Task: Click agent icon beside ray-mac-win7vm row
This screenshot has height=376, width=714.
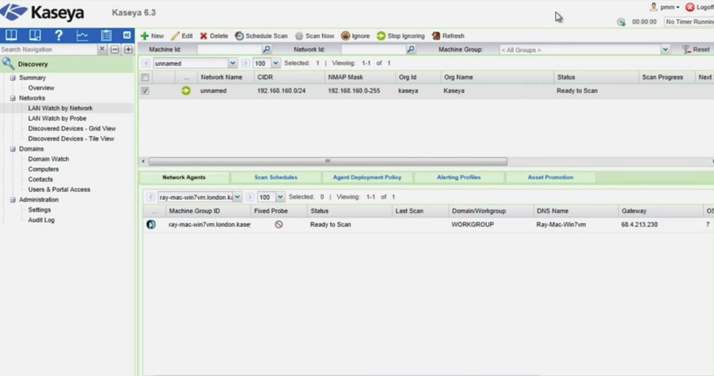Action: point(151,224)
